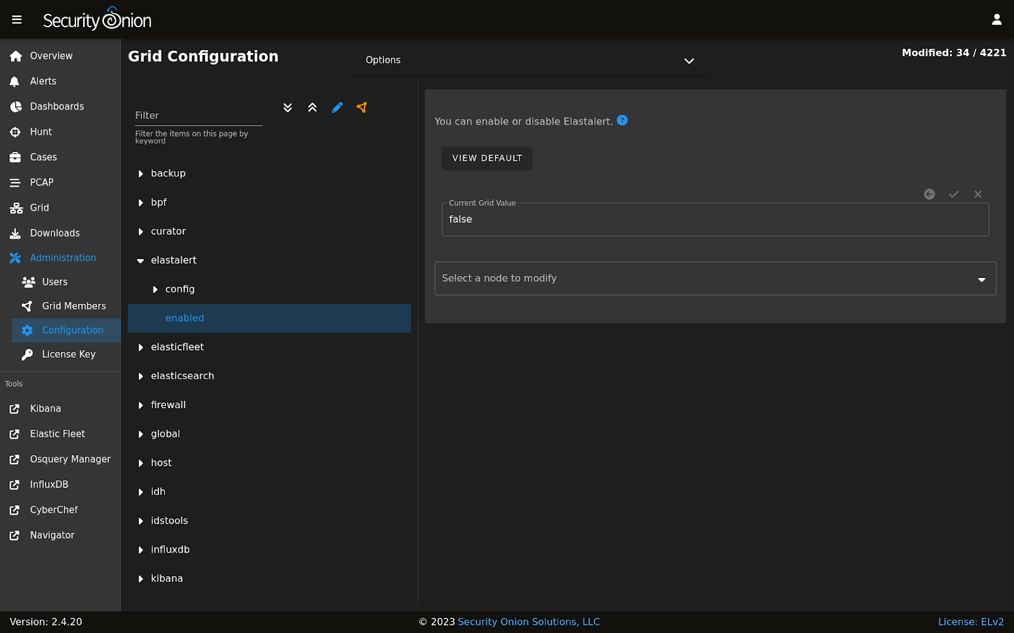Viewport: 1014px width, 633px height.
Task: Expand all settings with double-down chevron
Action: point(288,108)
